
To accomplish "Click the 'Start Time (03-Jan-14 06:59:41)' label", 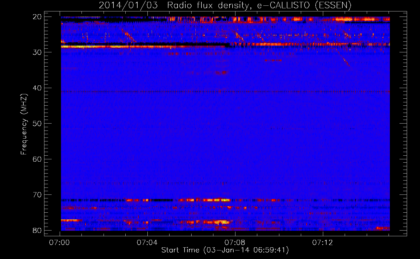I will click(x=225, y=250).
